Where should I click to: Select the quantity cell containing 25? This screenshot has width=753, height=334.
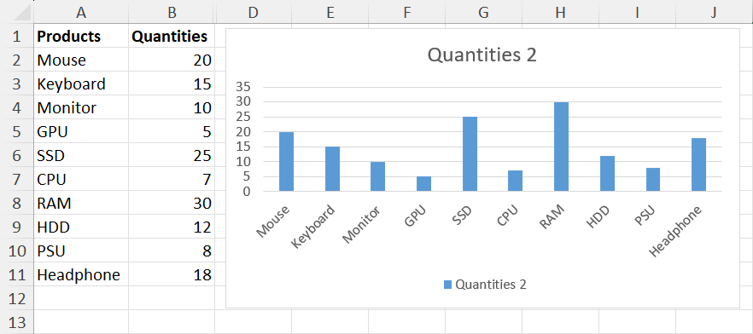point(172,156)
